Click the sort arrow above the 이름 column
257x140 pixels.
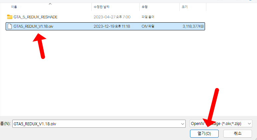[50, 4]
